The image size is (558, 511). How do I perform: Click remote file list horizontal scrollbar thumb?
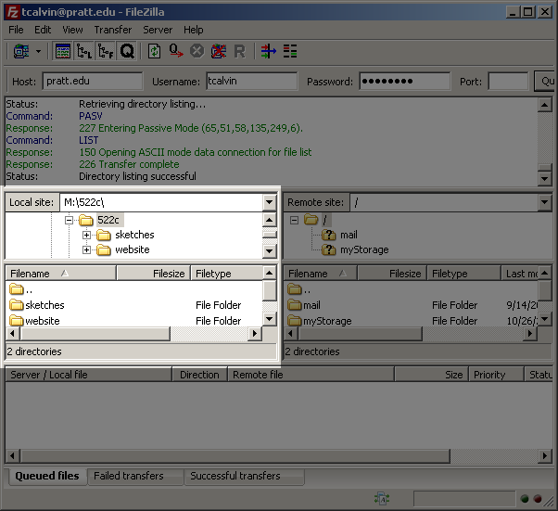click(x=361, y=334)
